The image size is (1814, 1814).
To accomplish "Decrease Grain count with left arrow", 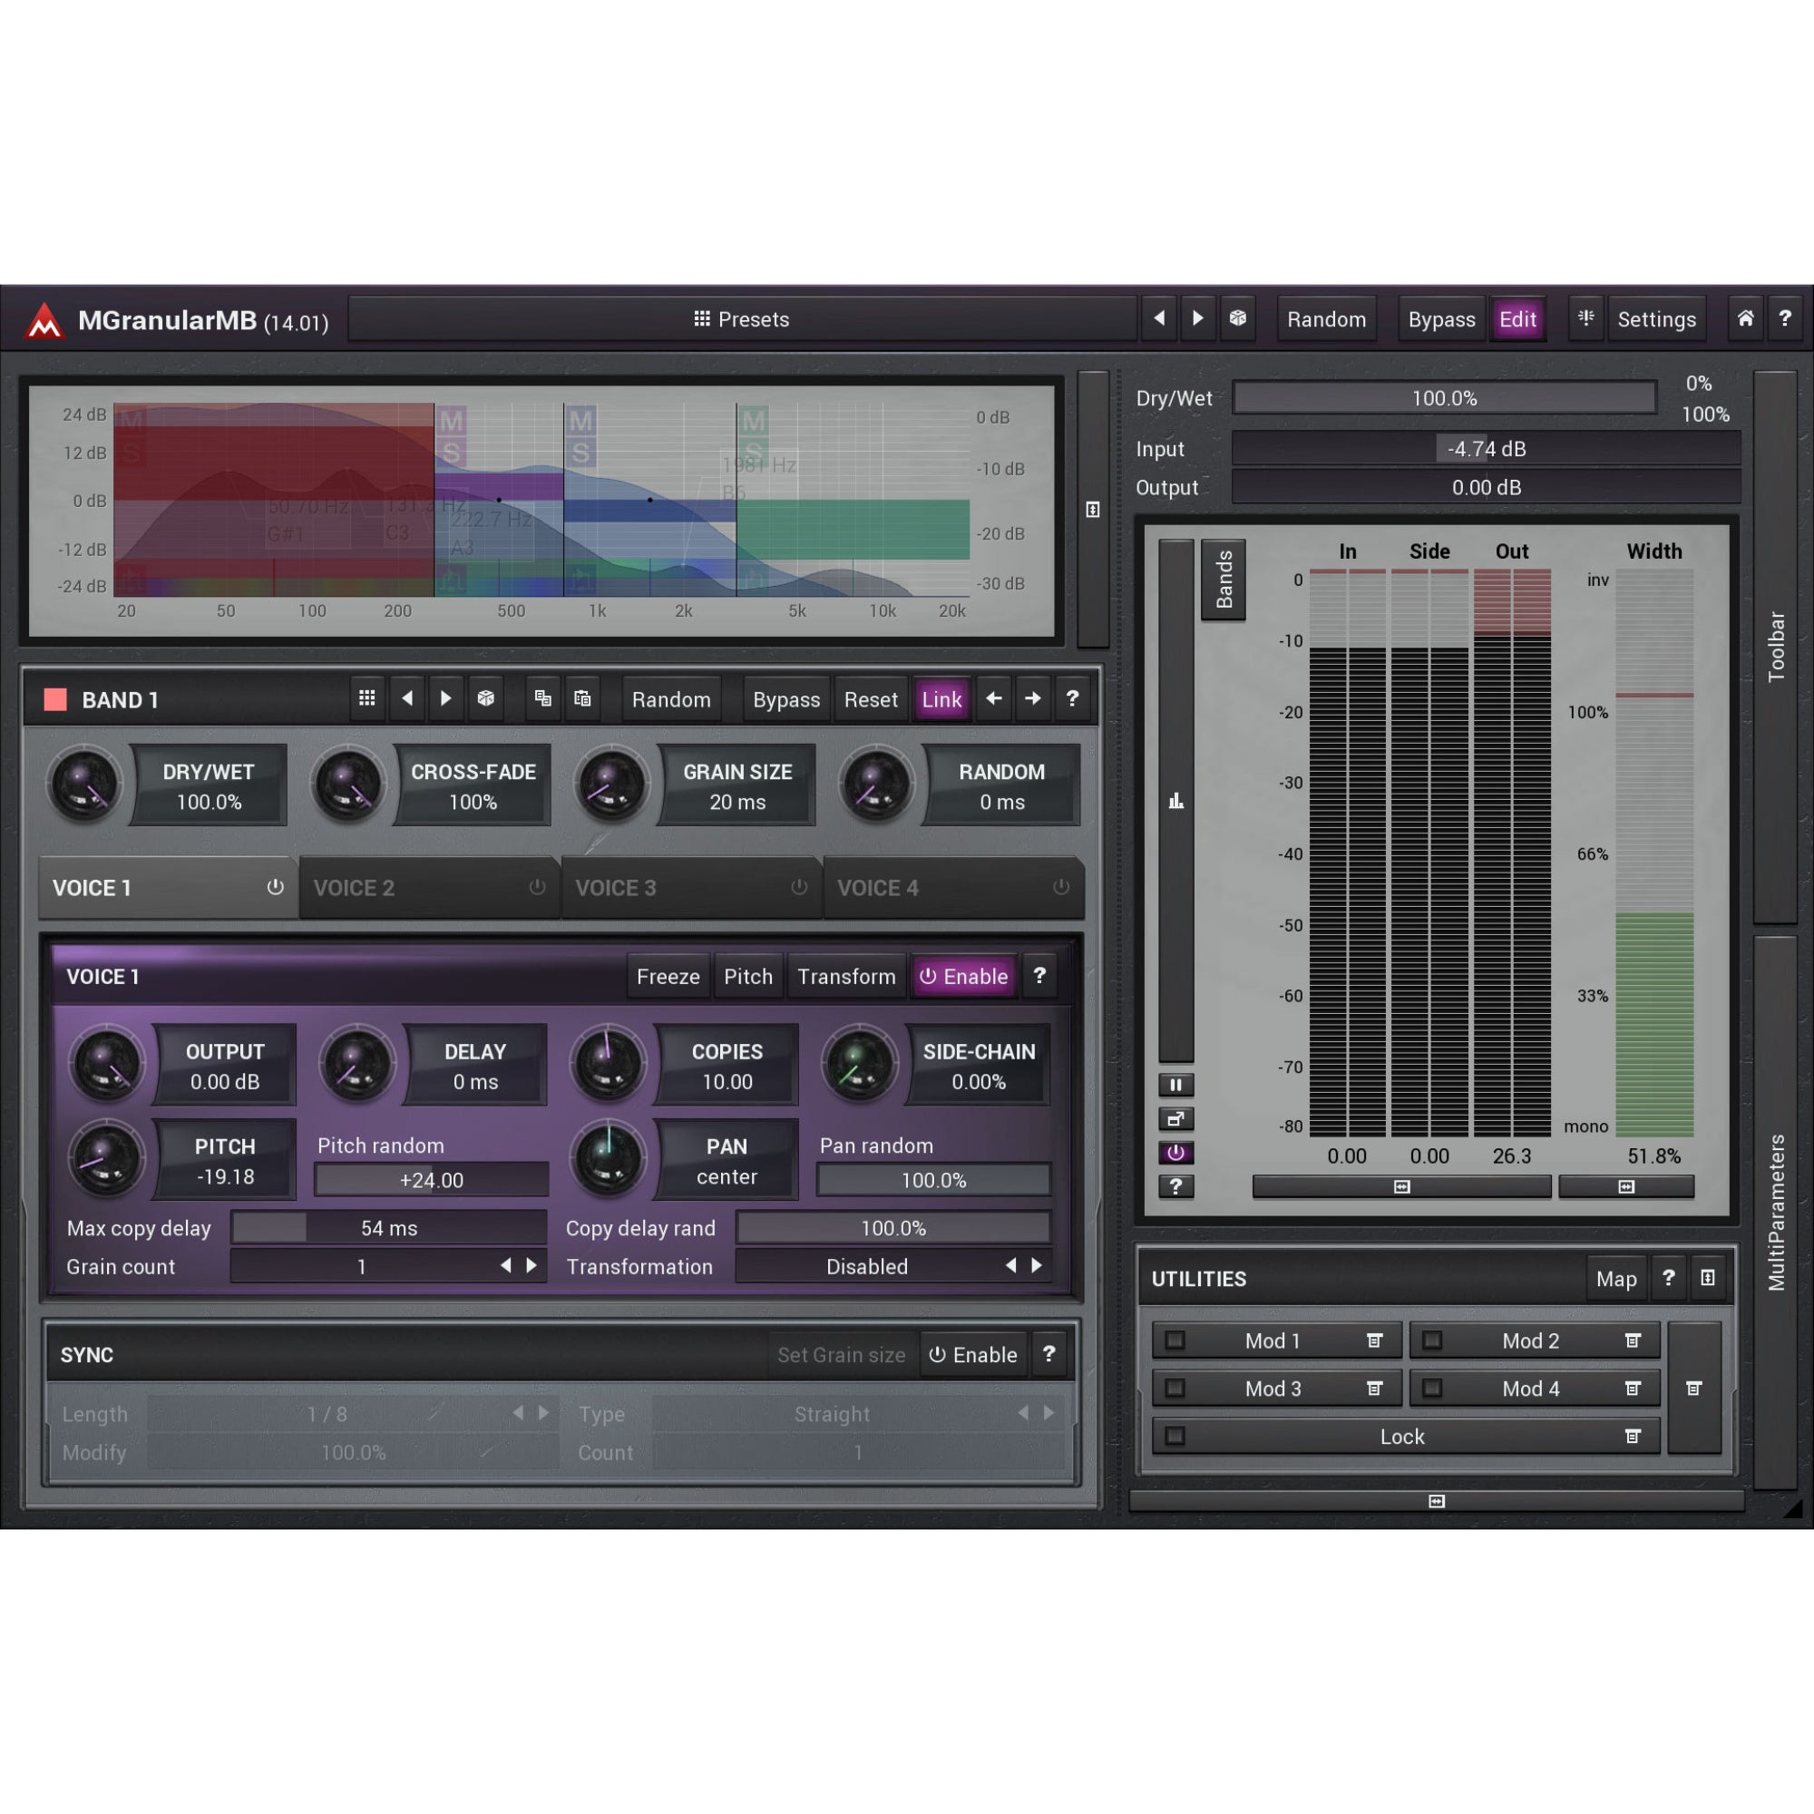I will tap(506, 1265).
